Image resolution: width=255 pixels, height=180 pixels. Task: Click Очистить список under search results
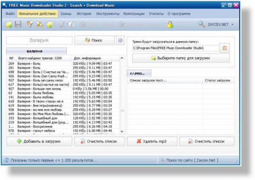click(99, 141)
